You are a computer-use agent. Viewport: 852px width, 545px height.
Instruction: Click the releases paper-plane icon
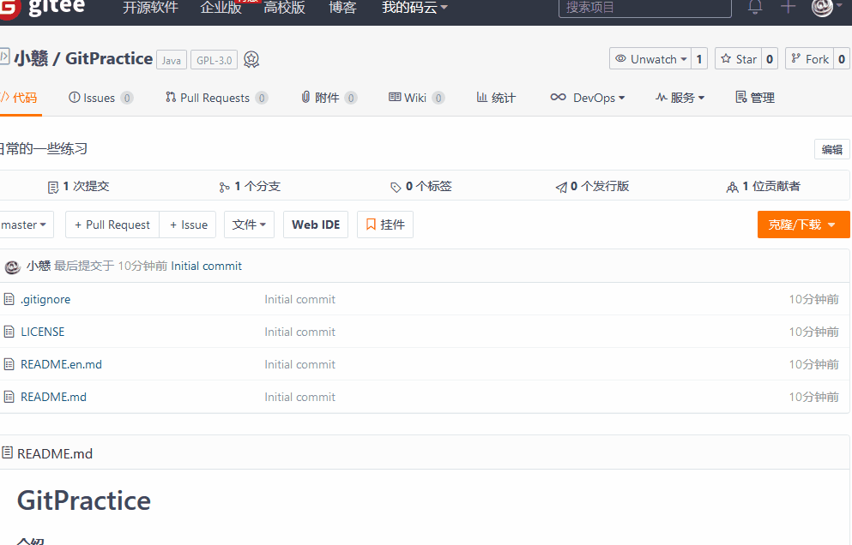pyautogui.click(x=561, y=188)
